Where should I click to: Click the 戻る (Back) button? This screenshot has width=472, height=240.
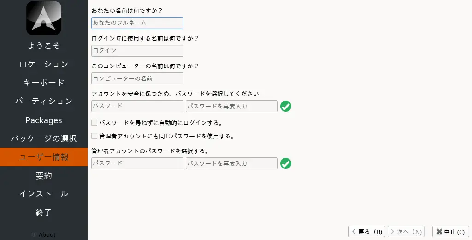367,232
